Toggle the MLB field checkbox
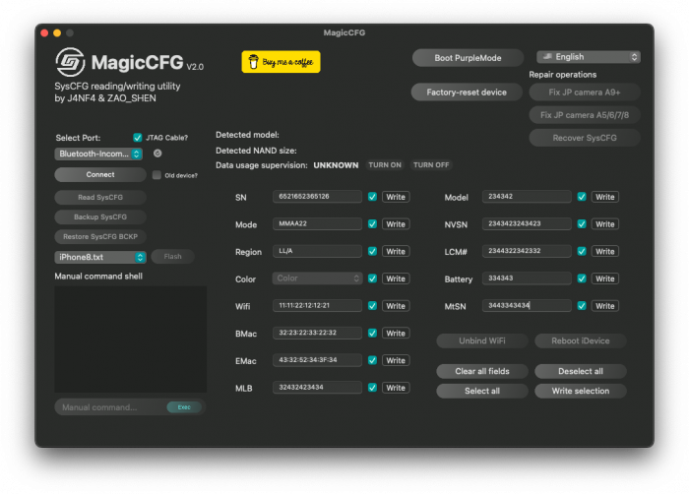 [x=372, y=387]
